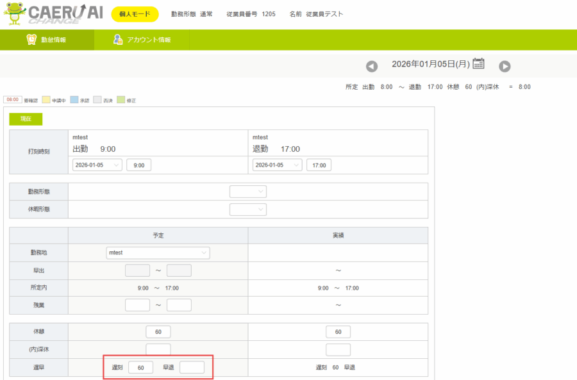577x380 pixels.
Task: Go to previous day arrow
Action: coord(372,66)
